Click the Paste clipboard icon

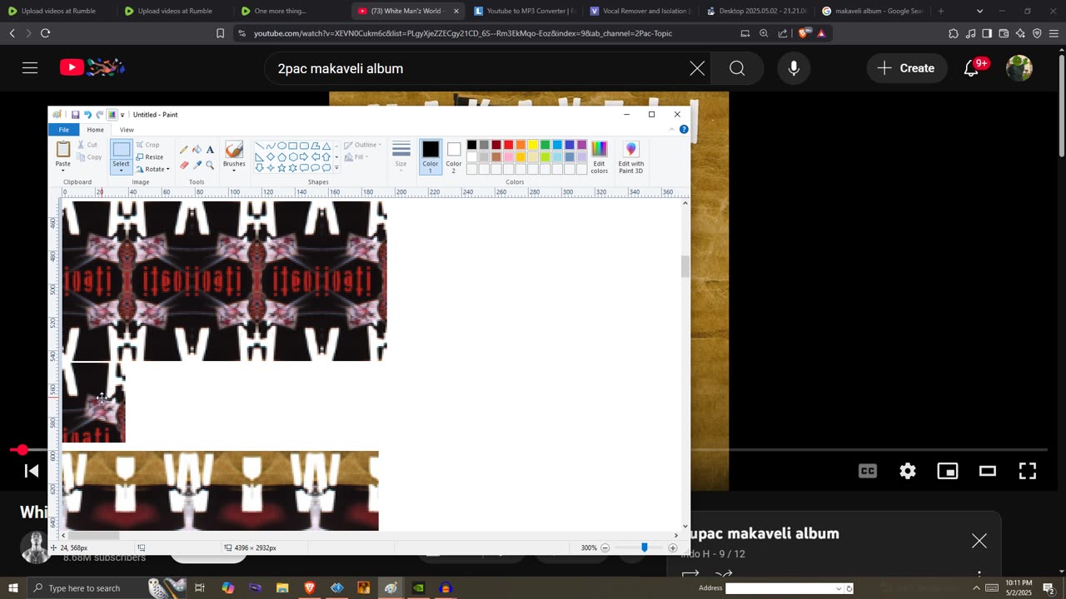(63, 150)
